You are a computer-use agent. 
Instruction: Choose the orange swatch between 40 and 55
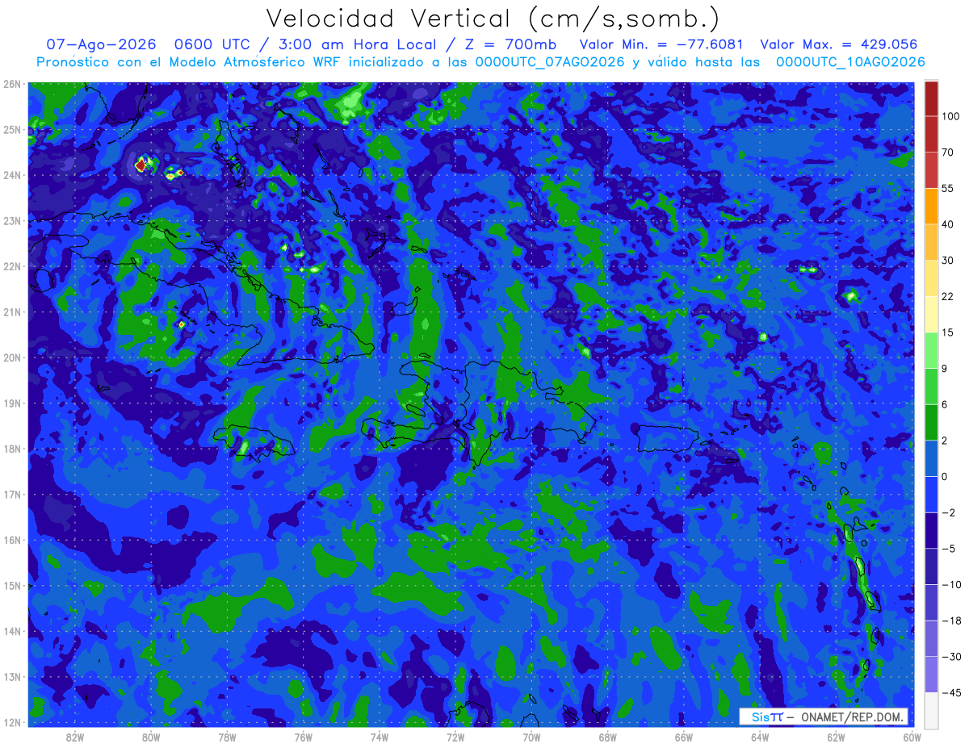click(x=931, y=206)
